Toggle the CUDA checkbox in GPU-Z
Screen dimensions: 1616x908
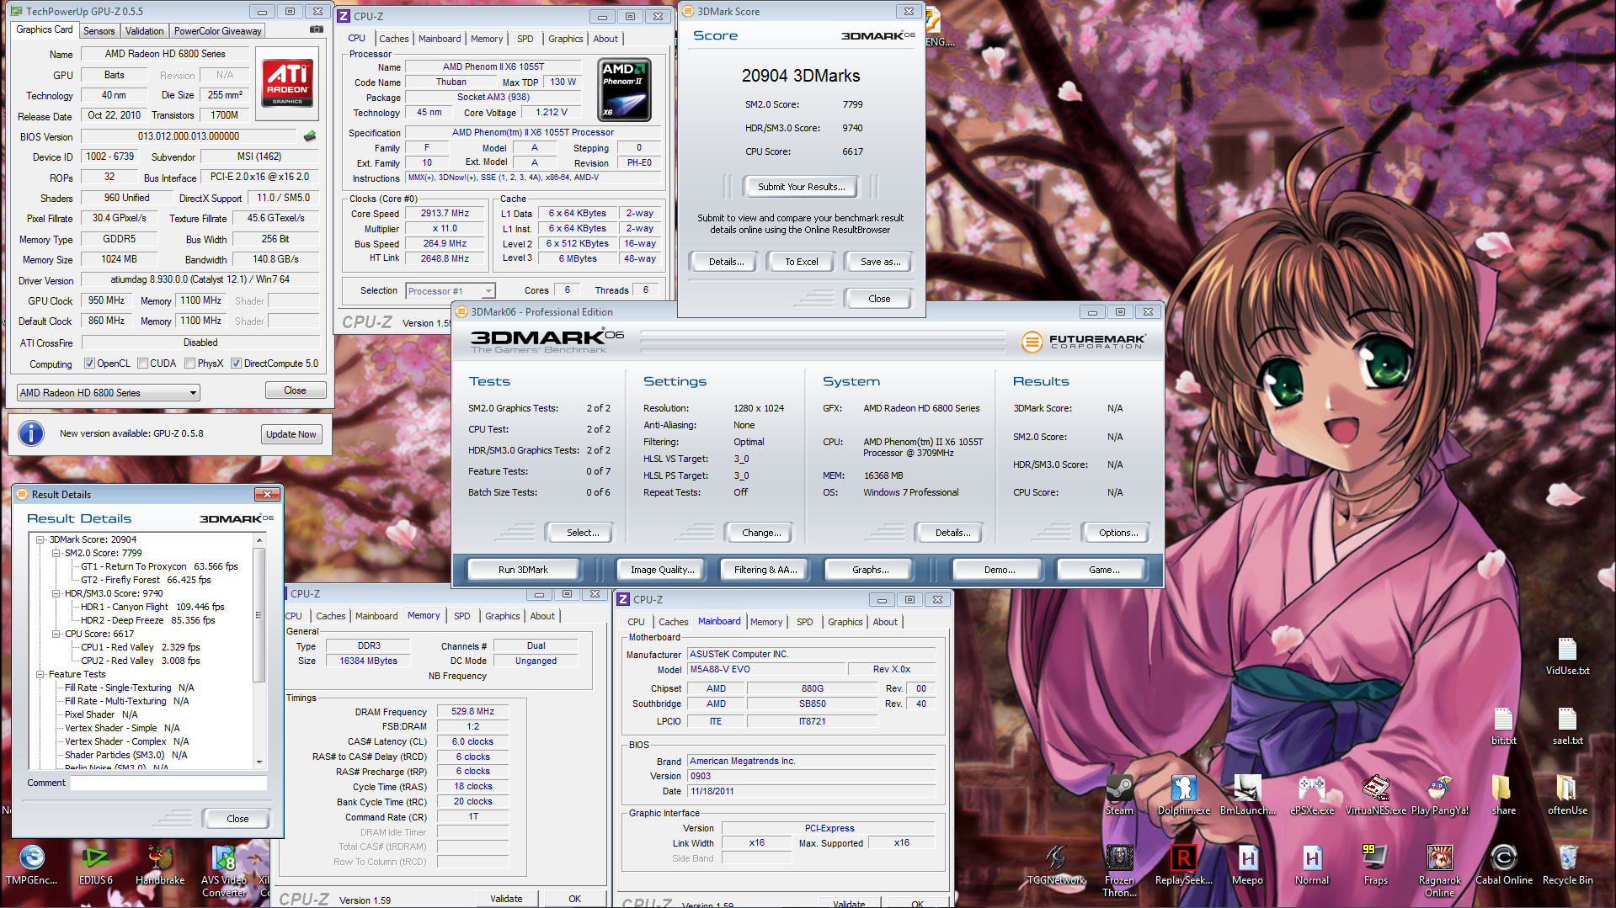click(x=143, y=364)
